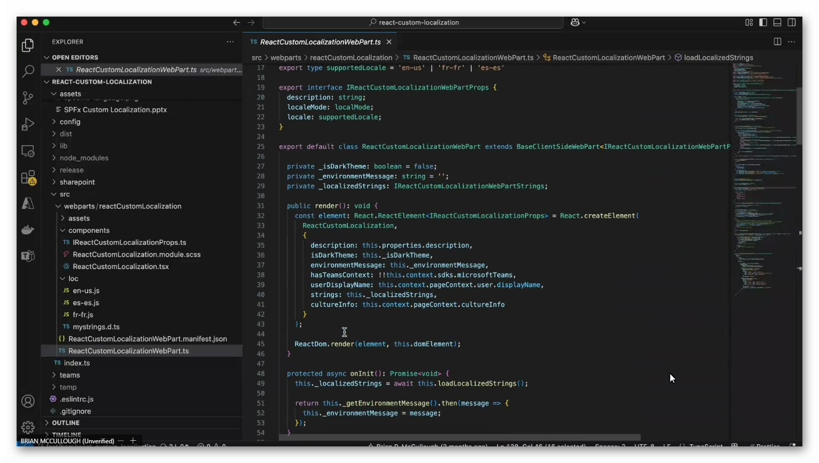Open the index.ts file
Viewport: 819px width, 463px height.
pos(142,363)
